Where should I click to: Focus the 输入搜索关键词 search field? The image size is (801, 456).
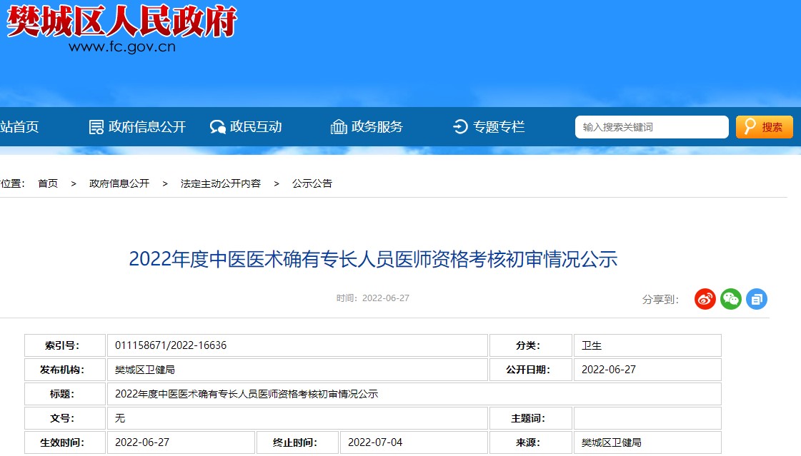pyautogui.click(x=651, y=127)
